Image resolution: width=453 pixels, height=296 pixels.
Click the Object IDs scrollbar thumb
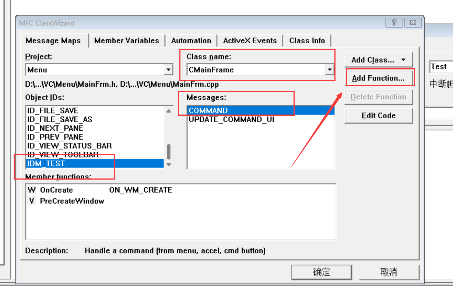[169, 152]
